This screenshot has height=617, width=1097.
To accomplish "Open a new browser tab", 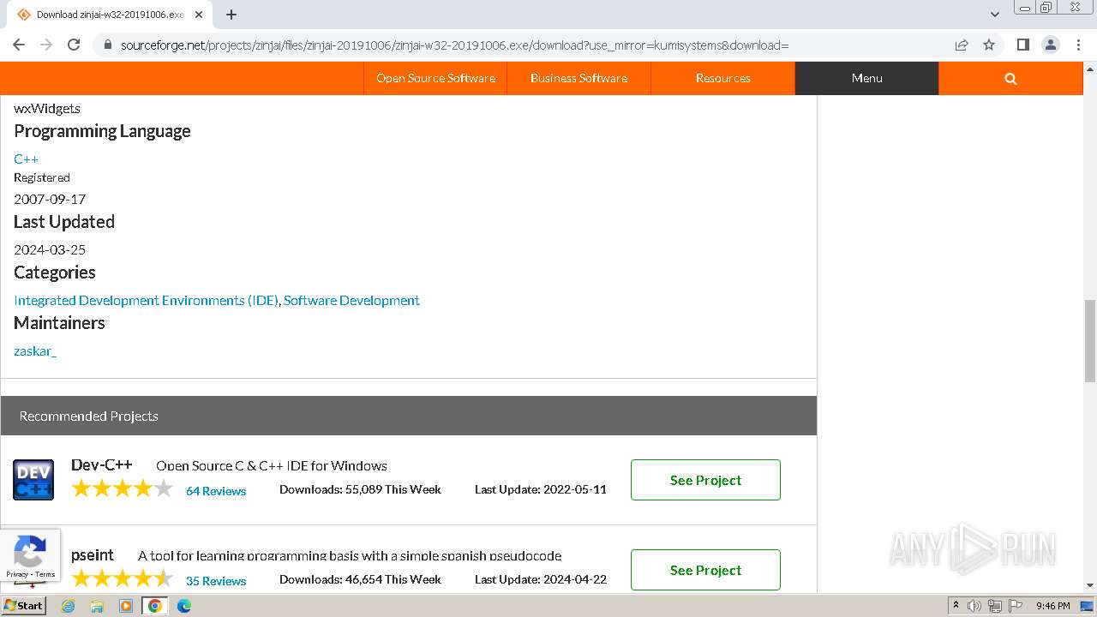I will pyautogui.click(x=231, y=15).
